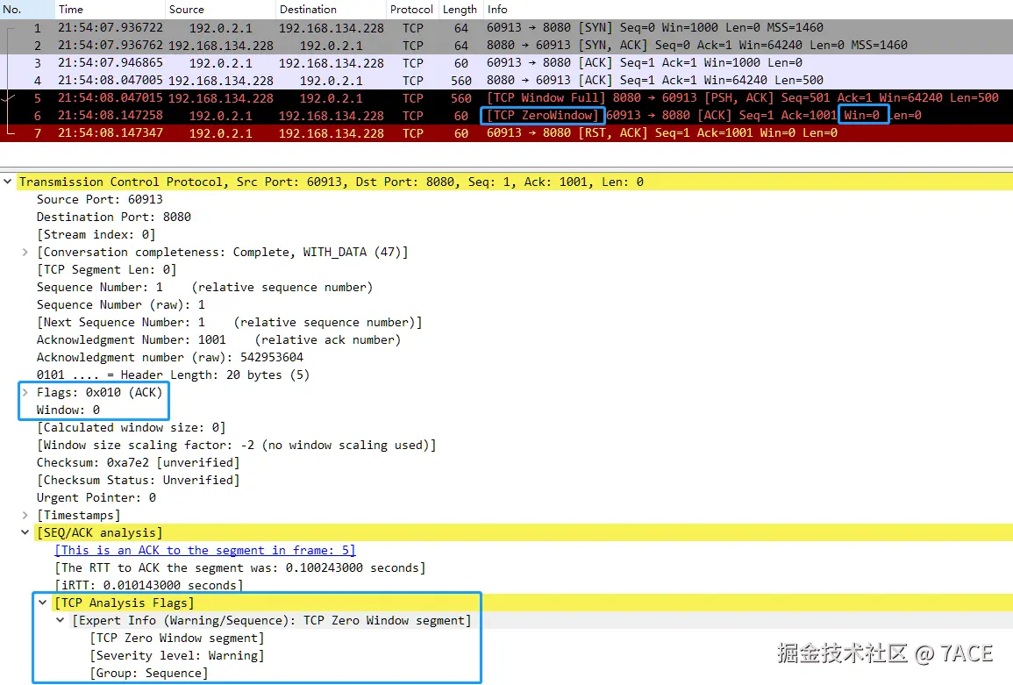1013x685 pixels.
Task: Expand the Conversation completeness node
Action: (x=25, y=252)
